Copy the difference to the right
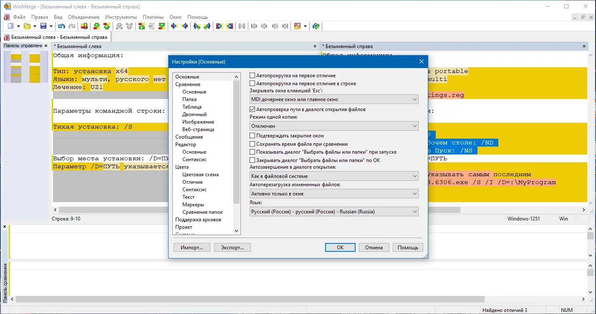 click(174, 26)
